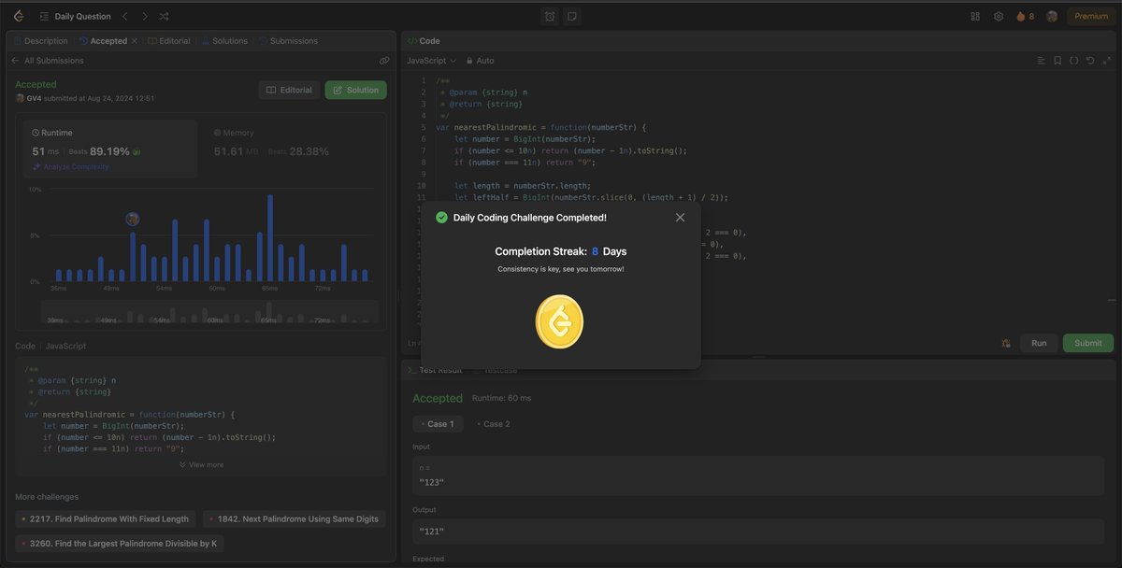Pick a random question shuffle icon

click(x=165, y=16)
